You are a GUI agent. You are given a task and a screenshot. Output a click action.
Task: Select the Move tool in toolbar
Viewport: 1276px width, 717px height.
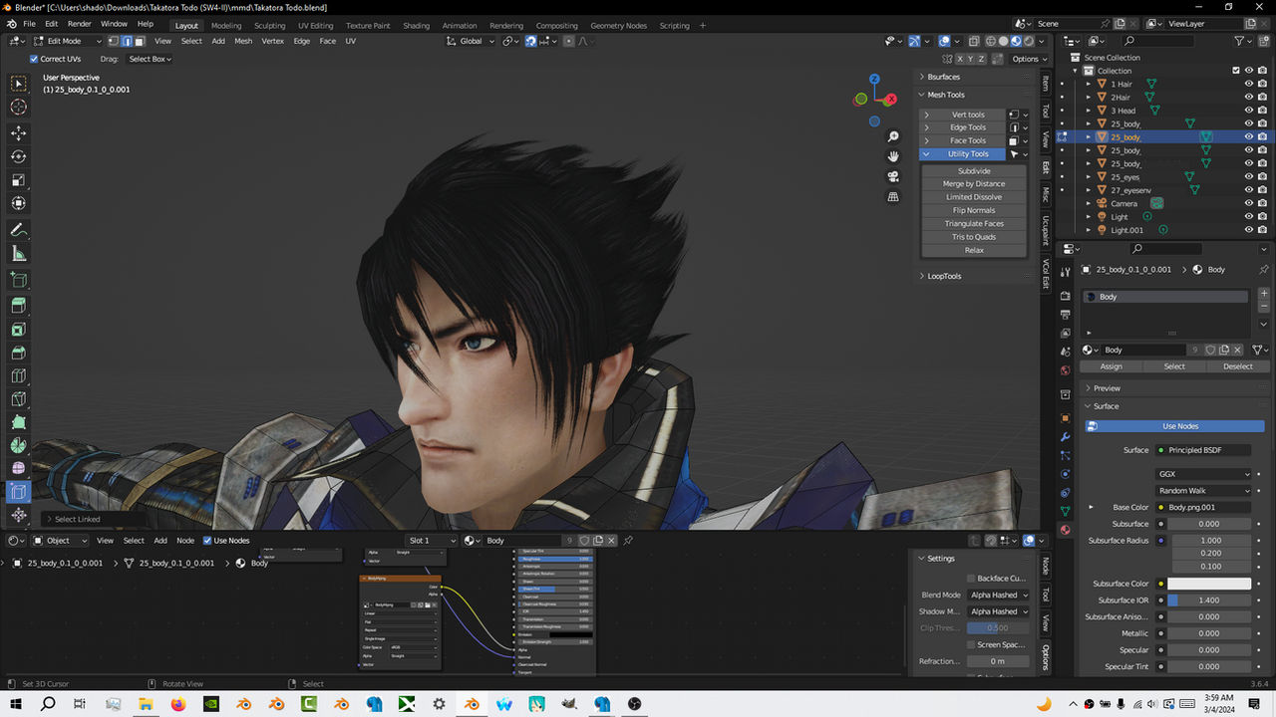(x=18, y=132)
